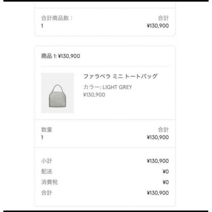Select the カラー: LIGHT GREY text
Screen dimensions: 212x212
point(108,87)
